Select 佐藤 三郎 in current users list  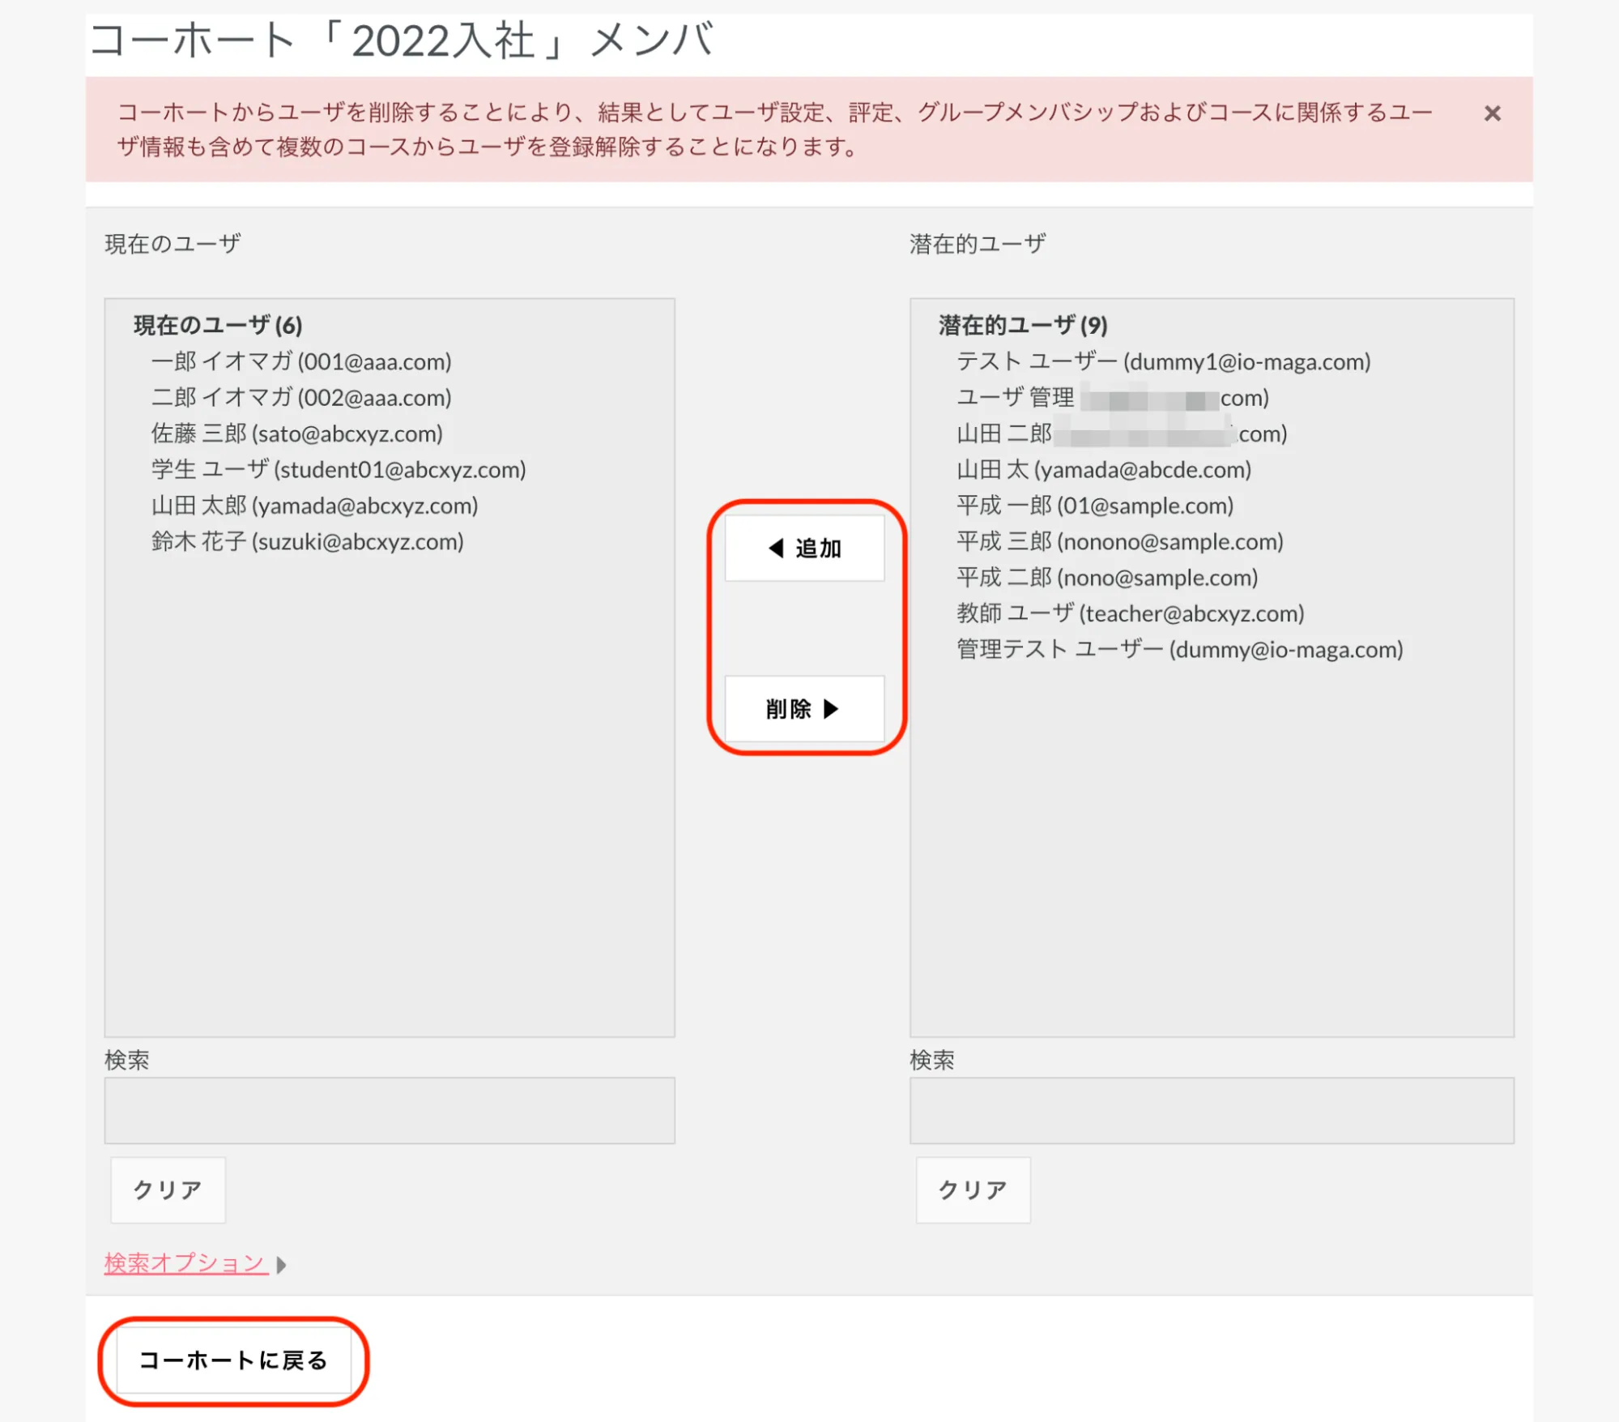(x=296, y=433)
